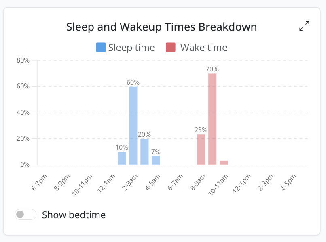Screen dimensions: 326x242
Task: Click the chart title text
Action: 161,27
